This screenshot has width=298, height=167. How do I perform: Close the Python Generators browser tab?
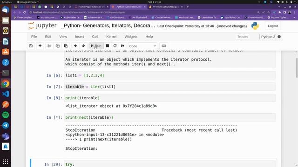click(145, 7)
